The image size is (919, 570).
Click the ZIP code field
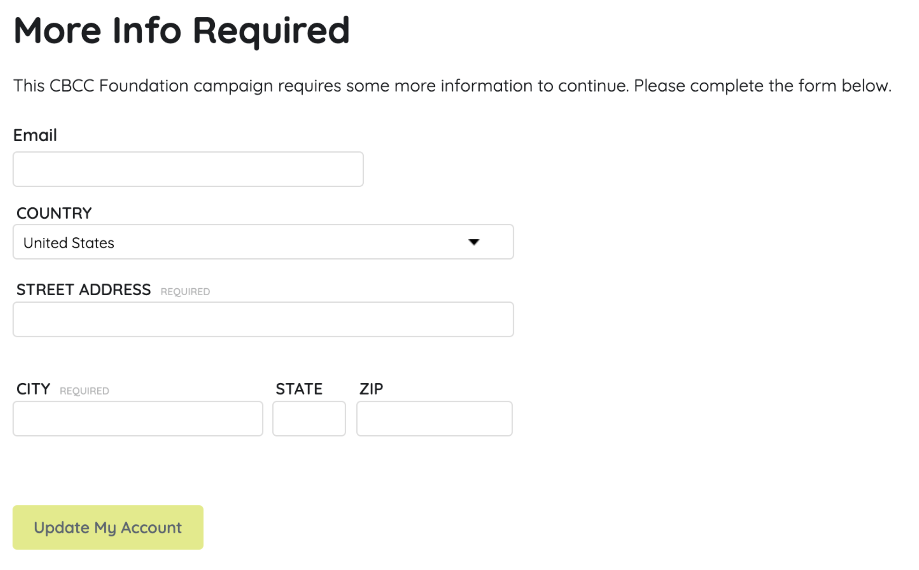coord(434,418)
